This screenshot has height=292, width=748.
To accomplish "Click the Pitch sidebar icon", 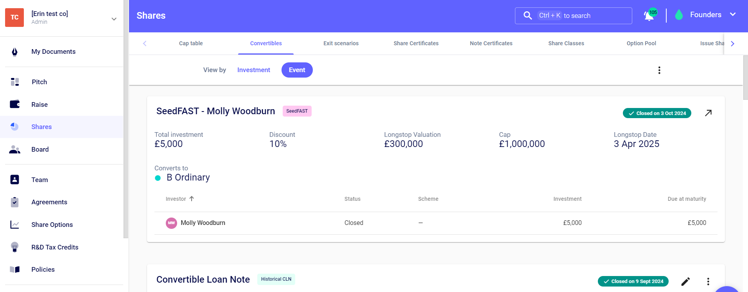I will coord(15,82).
